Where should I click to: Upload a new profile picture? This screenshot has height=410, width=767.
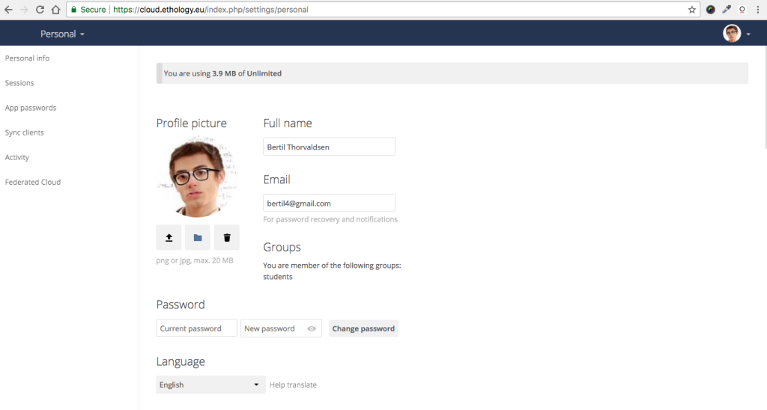[169, 237]
